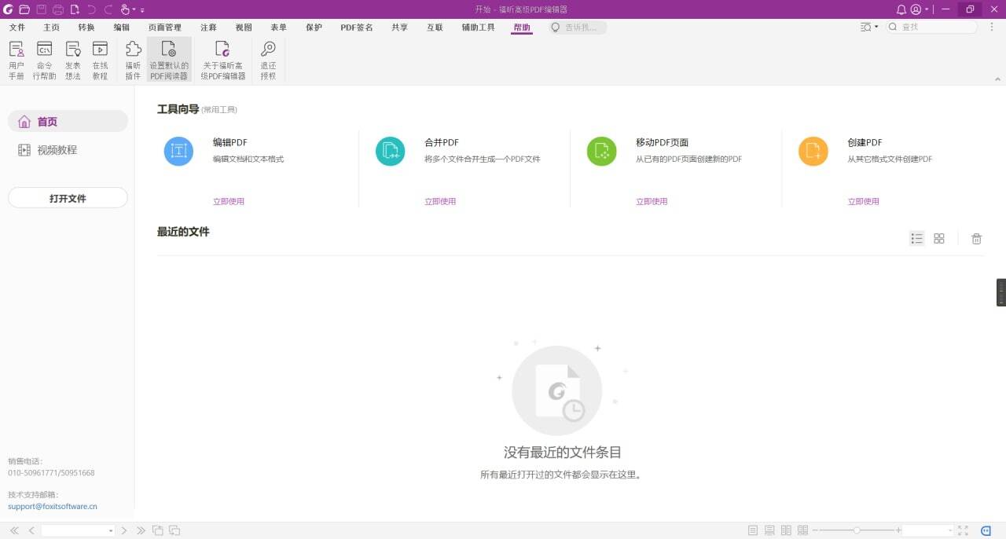Screen dimensions: 1006x539
Task: Click the save disk icon in title bar
Action: coord(41,9)
